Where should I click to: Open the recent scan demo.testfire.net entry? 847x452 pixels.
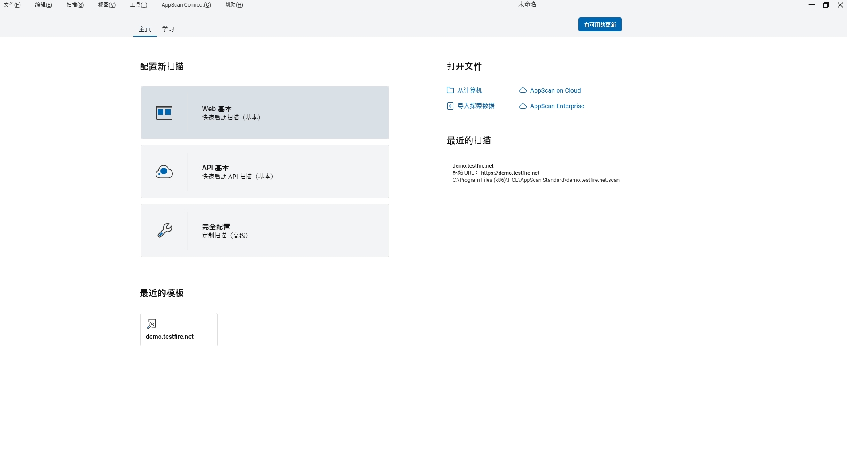click(473, 166)
